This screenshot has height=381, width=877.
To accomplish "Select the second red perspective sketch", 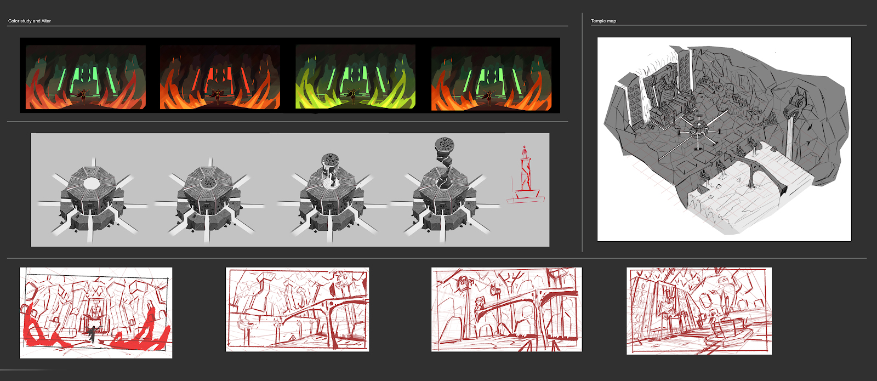I will [x=298, y=310].
